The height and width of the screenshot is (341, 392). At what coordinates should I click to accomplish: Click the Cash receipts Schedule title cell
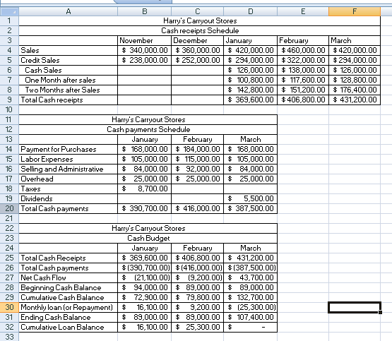[200, 30]
